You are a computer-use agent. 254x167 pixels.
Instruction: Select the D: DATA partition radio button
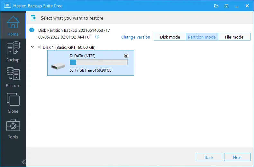click(126, 56)
